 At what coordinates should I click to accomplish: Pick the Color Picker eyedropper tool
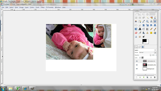(144, 21)
